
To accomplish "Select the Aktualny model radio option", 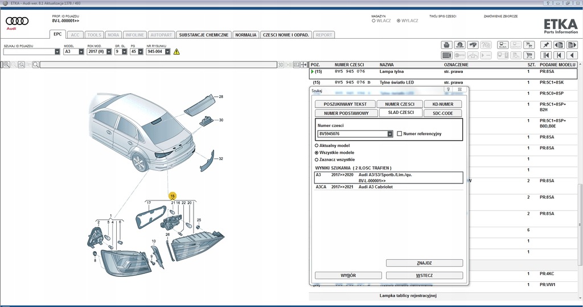I will 317,146.
